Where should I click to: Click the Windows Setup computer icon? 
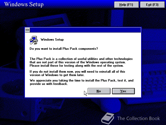coord(34,40)
